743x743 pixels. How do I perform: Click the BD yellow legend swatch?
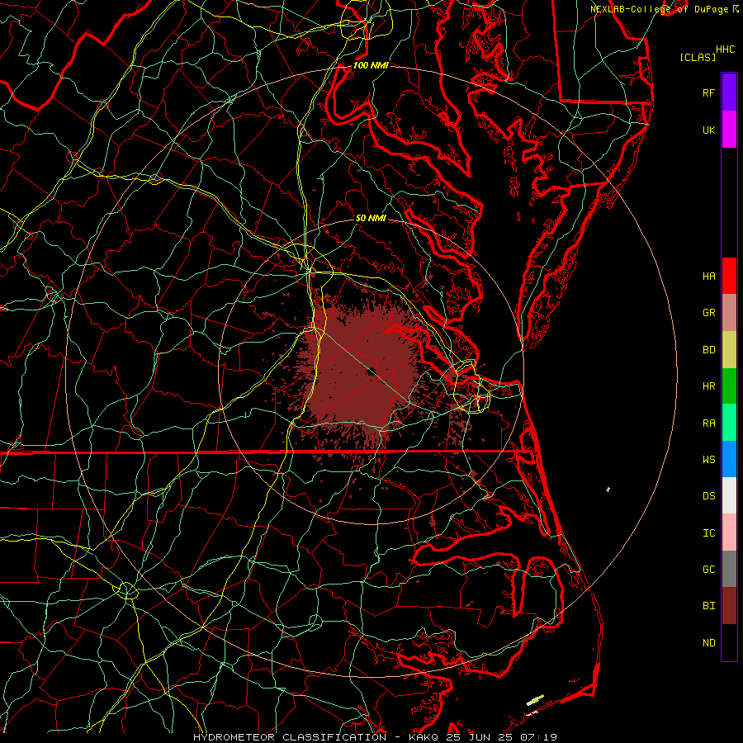(729, 349)
